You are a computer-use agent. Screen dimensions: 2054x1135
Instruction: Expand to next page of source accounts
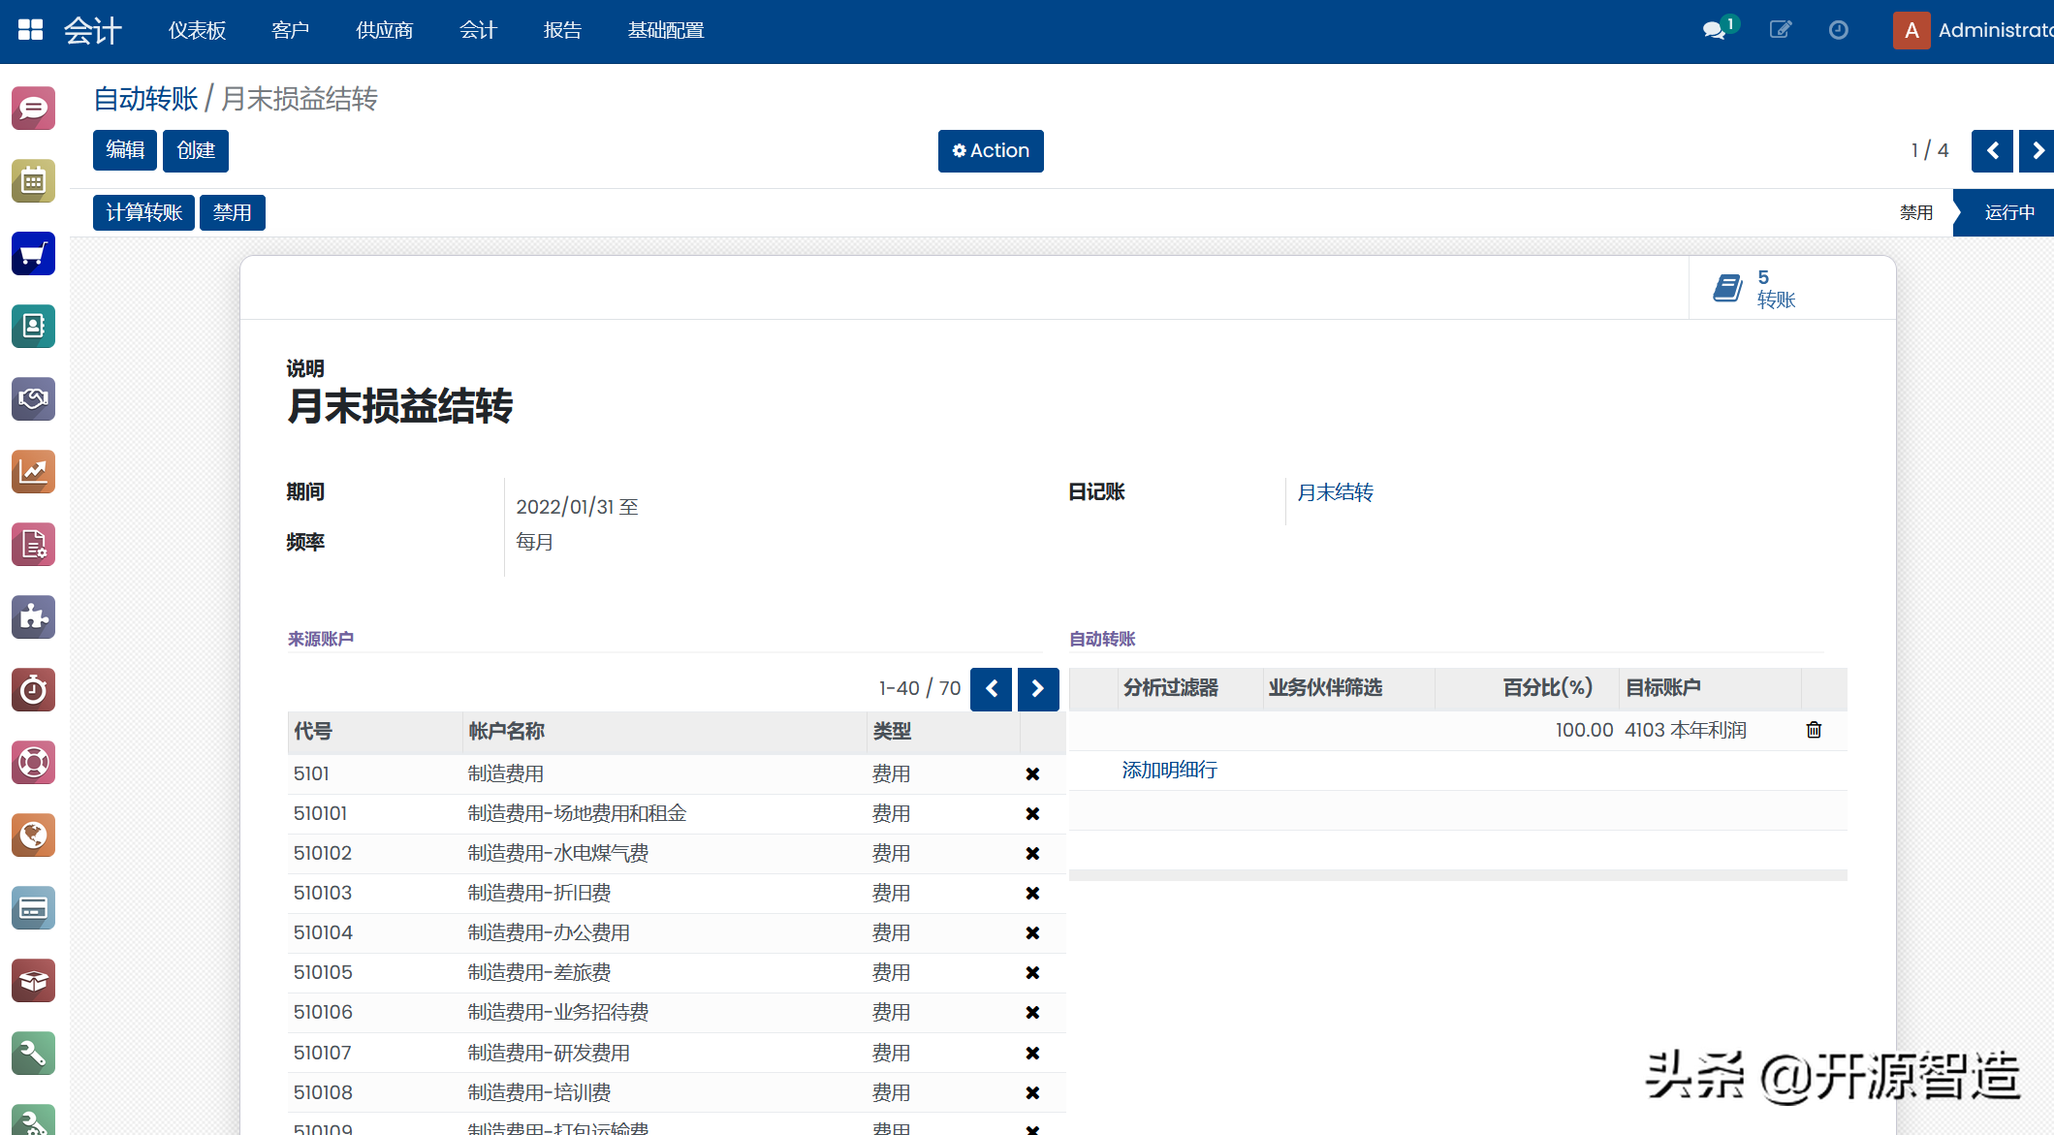coord(1038,686)
